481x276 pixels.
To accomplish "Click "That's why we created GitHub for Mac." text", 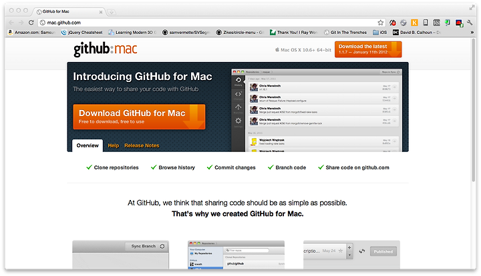I will [237, 214].
